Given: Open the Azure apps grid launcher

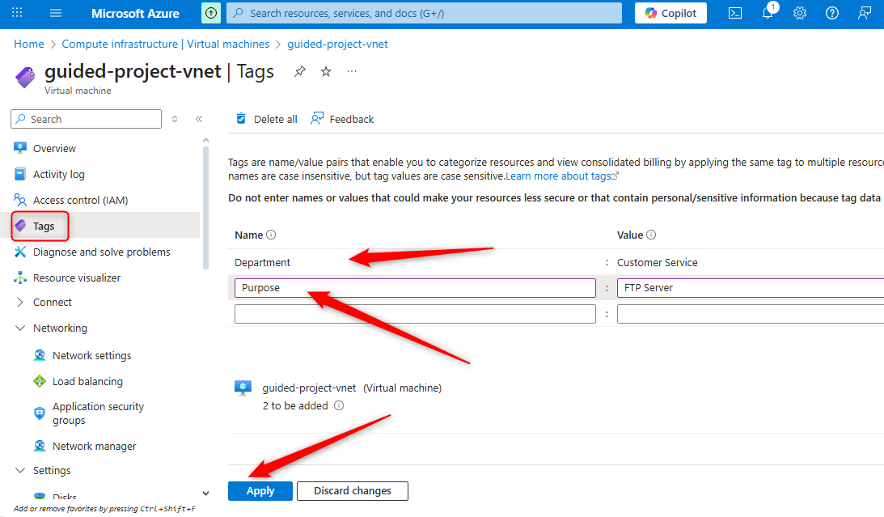Looking at the screenshot, I should tap(17, 12).
